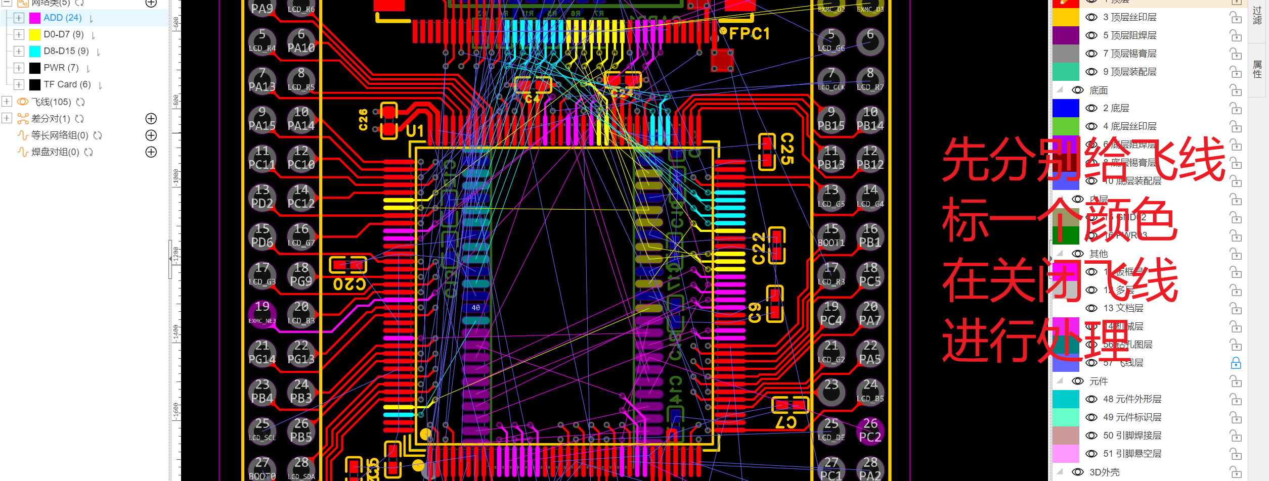Screen dimensions: 1269x481
Task: Click the sort arrow beside ADD (24)
Action: pyautogui.click(x=91, y=19)
